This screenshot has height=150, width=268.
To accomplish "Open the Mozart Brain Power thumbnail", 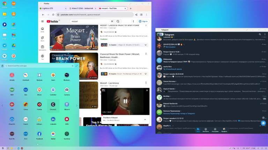I will tap(74, 37).
